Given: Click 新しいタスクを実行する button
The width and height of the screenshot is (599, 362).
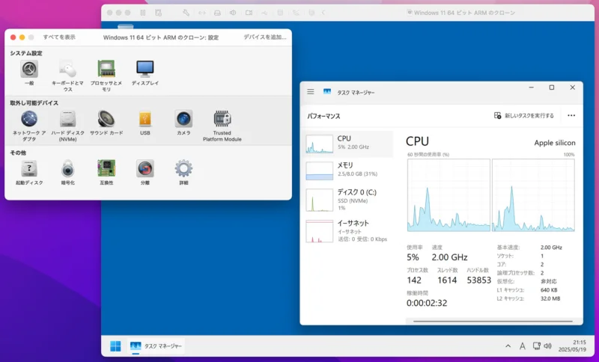Looking at the screenshot, I should 523,116.
